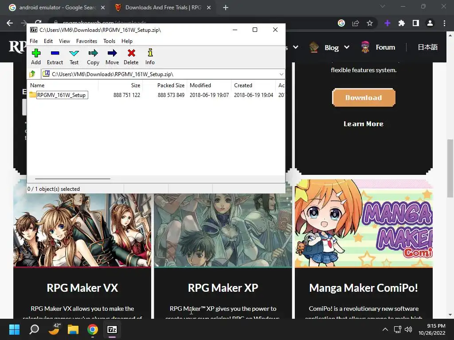Sort by the Modified column header
Viewport: 454px width, 340px height.
209,85
